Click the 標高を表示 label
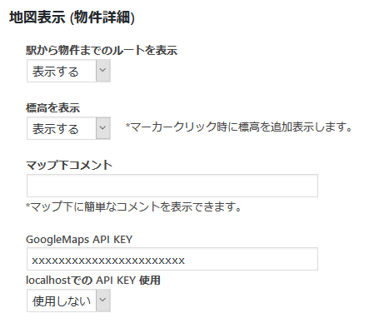369x328 pixels. tap(52, 108)
